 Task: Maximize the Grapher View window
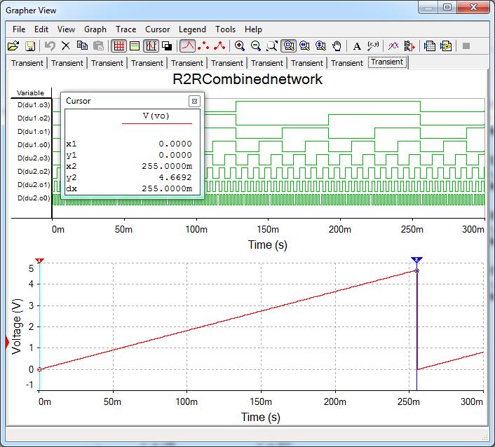tap(447, 7)
